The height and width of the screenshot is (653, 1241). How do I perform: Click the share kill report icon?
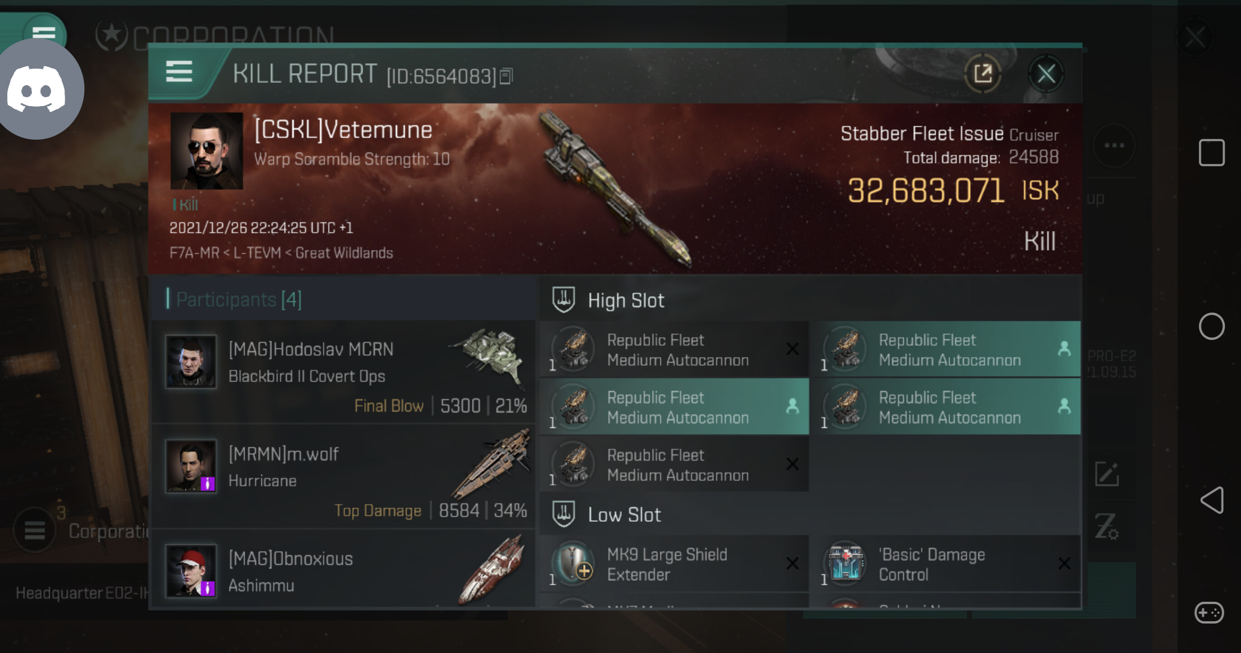click(x=983, y=73)
